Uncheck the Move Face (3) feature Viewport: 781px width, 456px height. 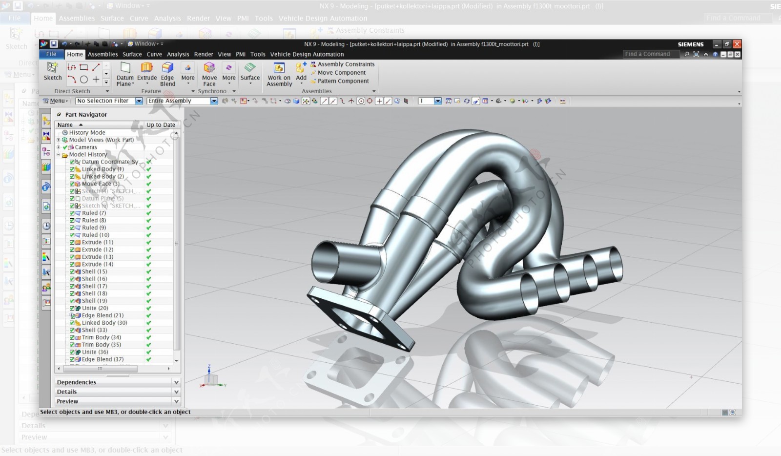(72, 184)
